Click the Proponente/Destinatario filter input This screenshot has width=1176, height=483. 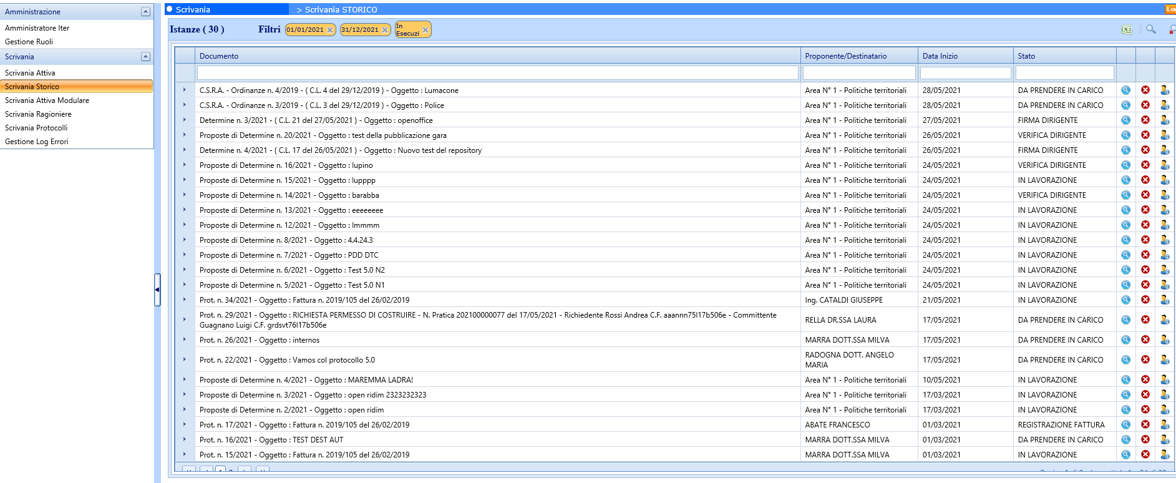click(859, 73)
